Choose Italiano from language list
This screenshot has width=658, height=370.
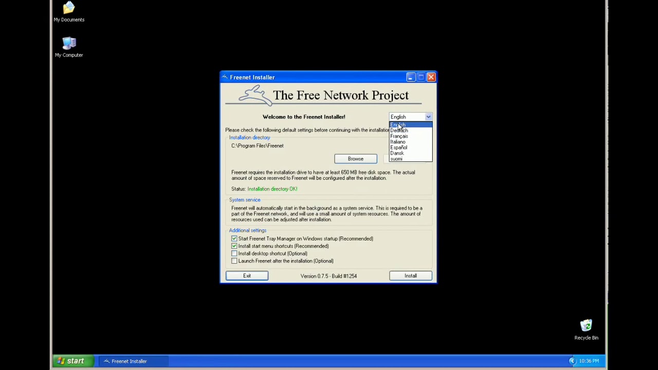click(411, 142)
